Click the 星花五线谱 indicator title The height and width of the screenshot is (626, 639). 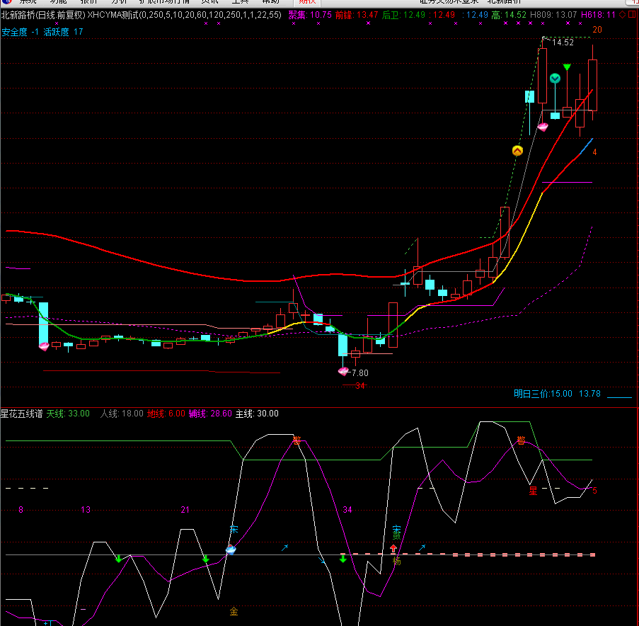22,414
